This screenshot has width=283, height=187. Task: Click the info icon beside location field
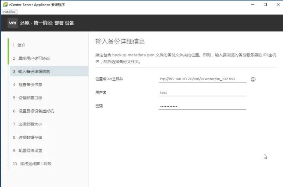[253, 79]
